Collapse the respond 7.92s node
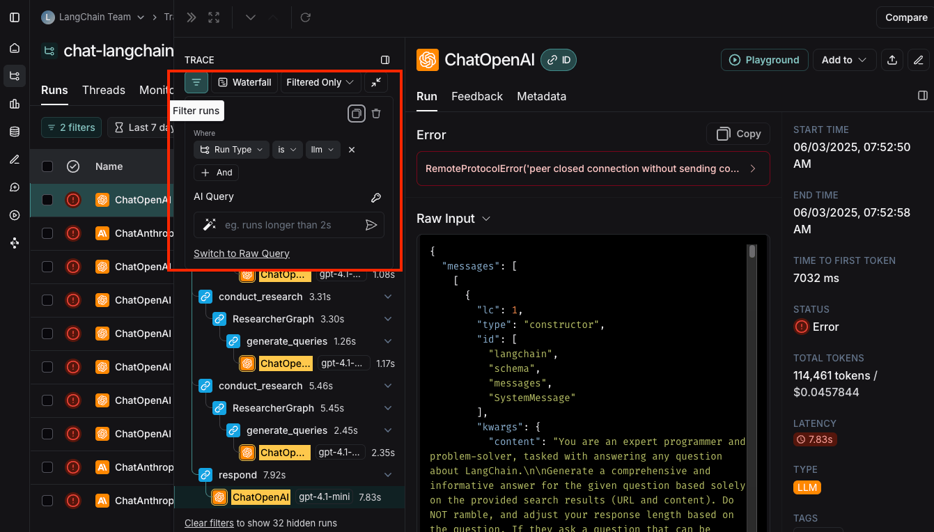The image size is (934, 532). click(388, 475)
